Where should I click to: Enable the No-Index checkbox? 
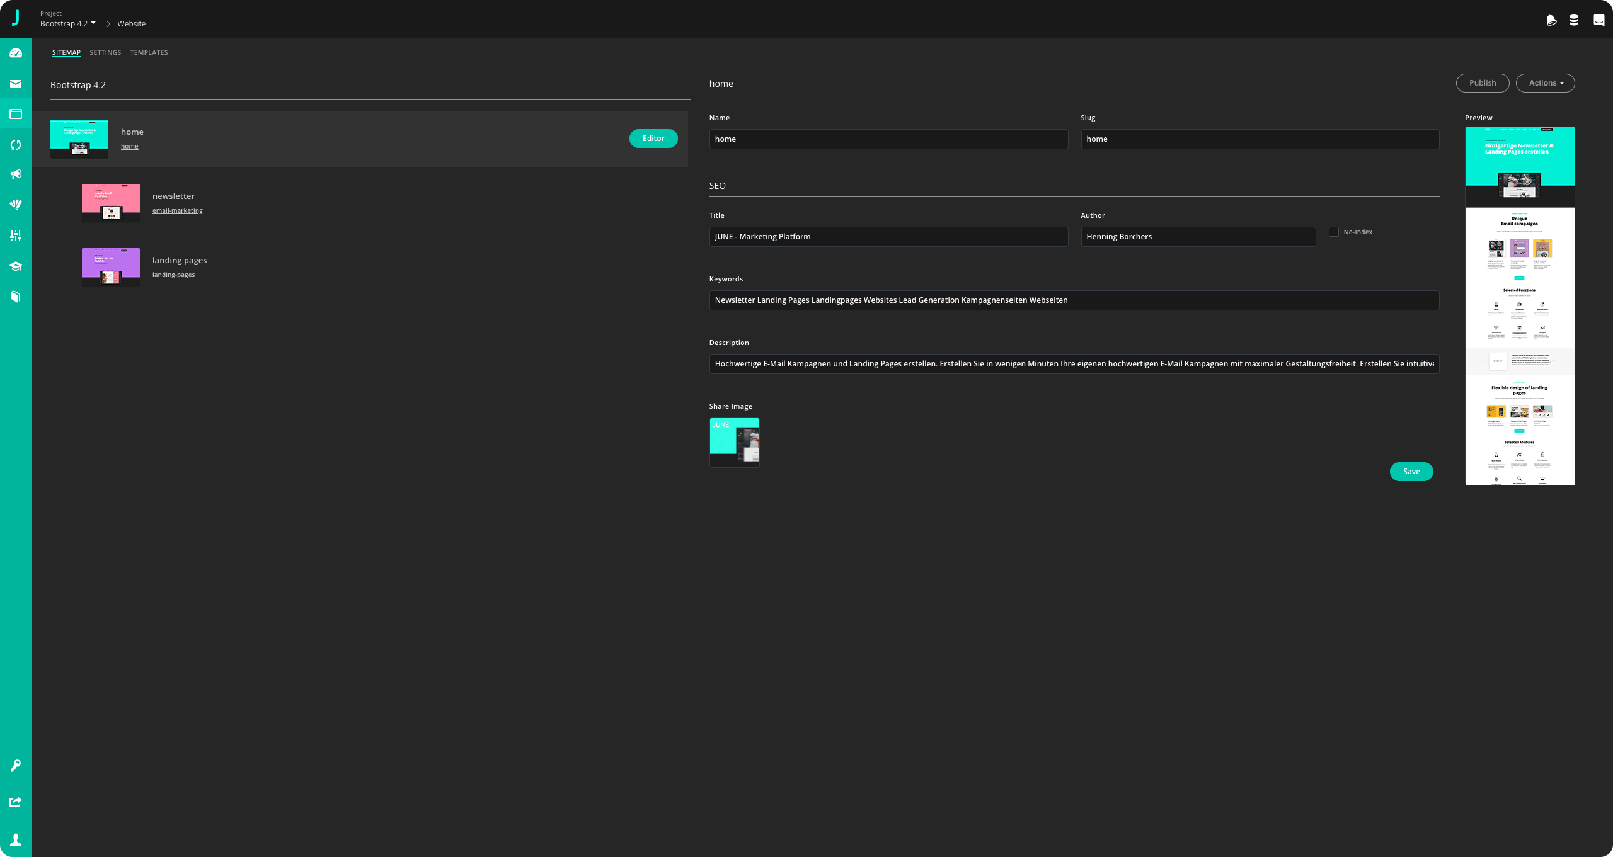point(1334,232)
